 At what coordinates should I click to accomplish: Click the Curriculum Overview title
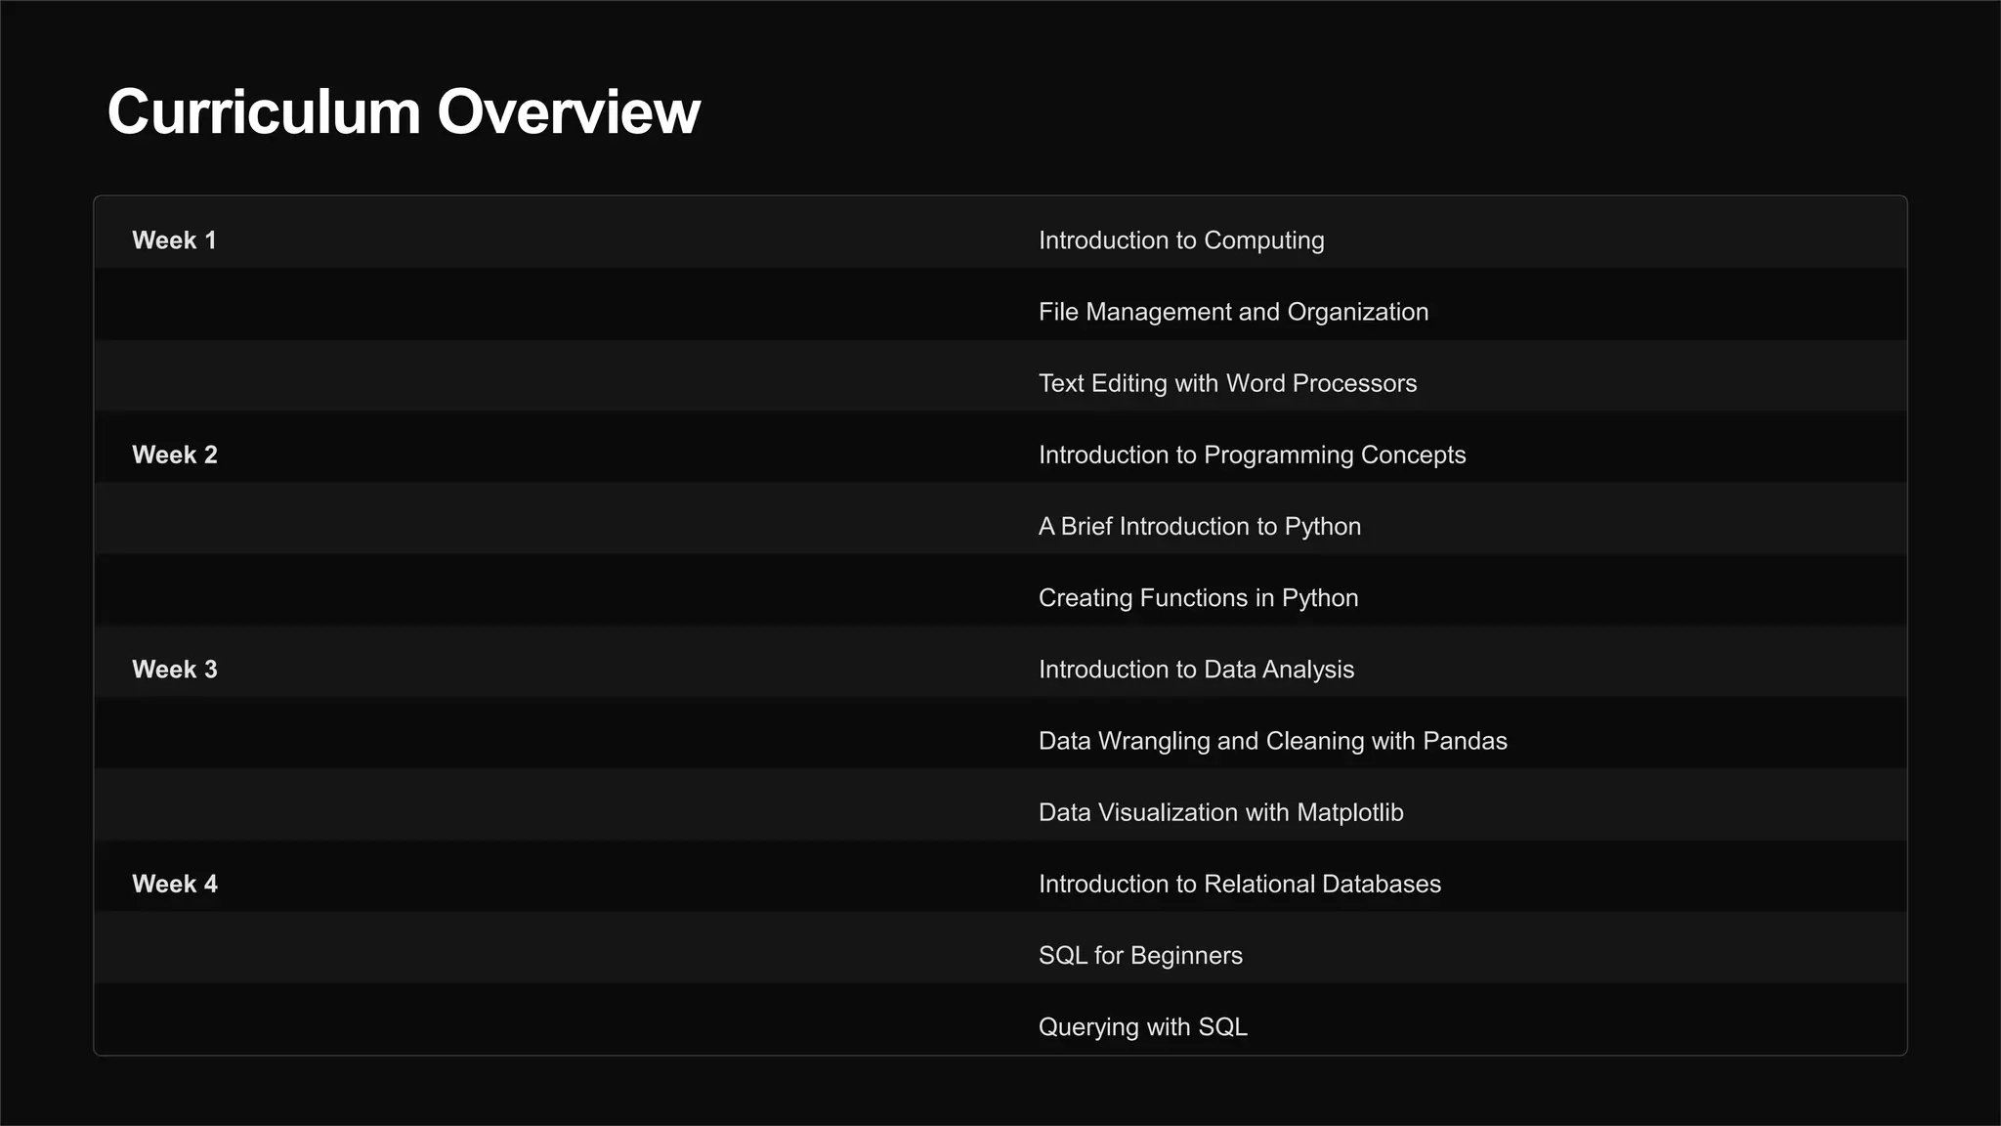tap(403, 111)
